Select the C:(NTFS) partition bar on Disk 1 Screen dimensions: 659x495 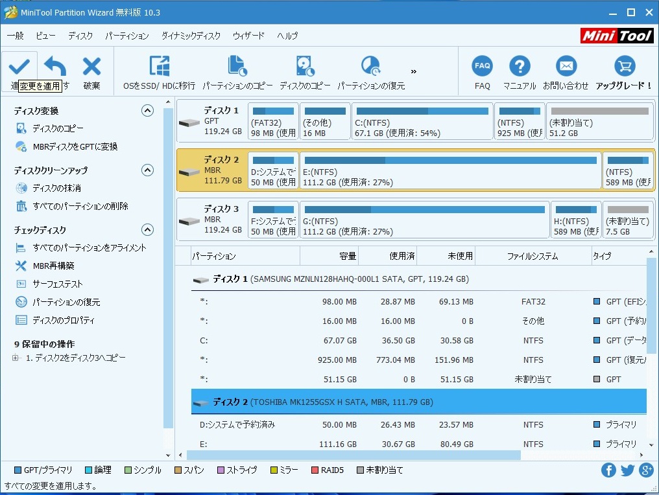click(422, 121)
